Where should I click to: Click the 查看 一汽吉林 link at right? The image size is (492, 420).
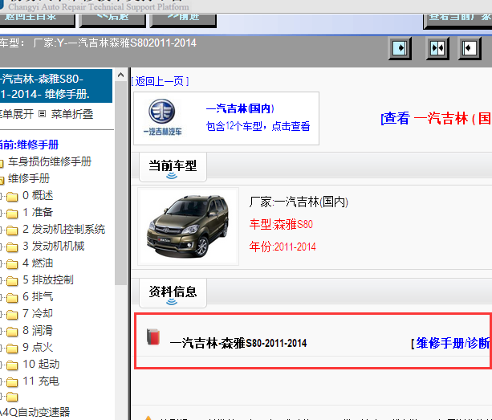pos(436,119)
